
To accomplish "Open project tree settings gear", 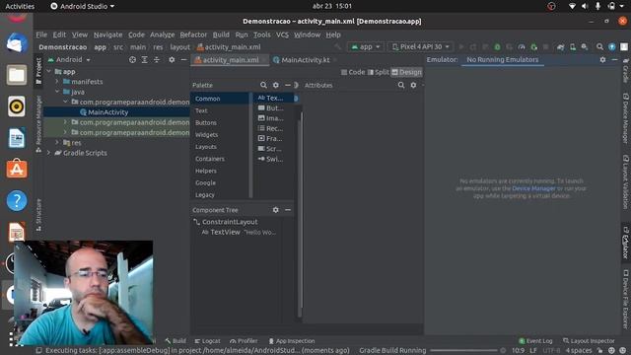I will click(172, 59).
